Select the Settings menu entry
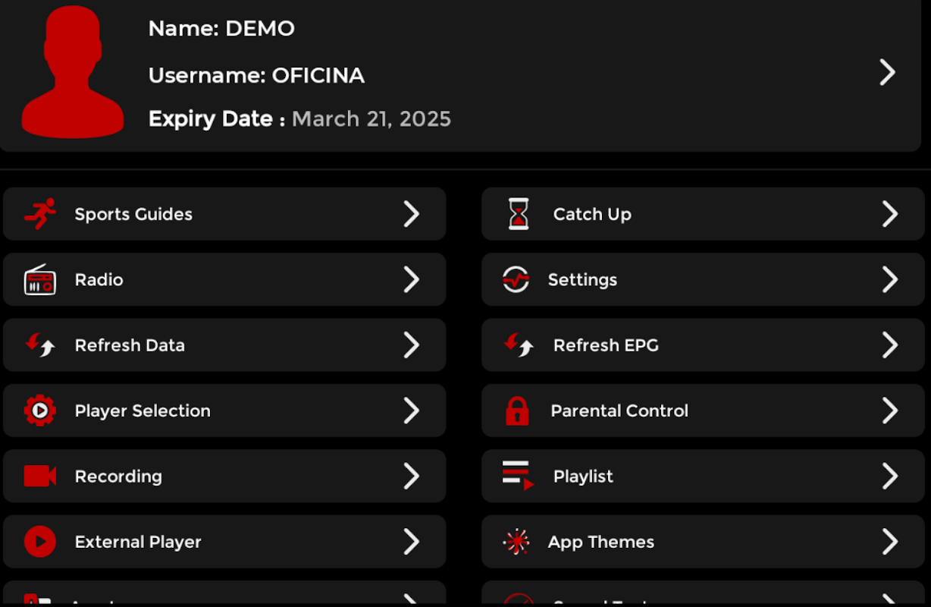Screen dimensions: 931x607 (x=582, y=280)
